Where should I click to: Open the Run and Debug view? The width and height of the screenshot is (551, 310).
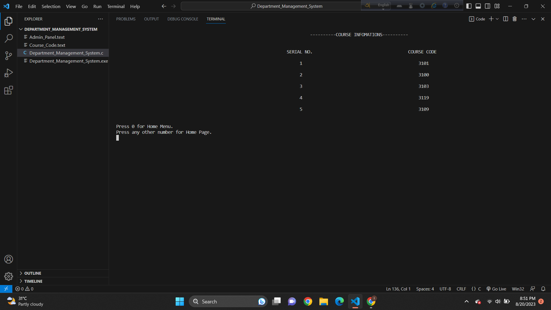[9, 73]
